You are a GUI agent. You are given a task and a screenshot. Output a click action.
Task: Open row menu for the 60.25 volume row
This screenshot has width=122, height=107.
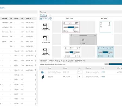[x=36, y=60]
